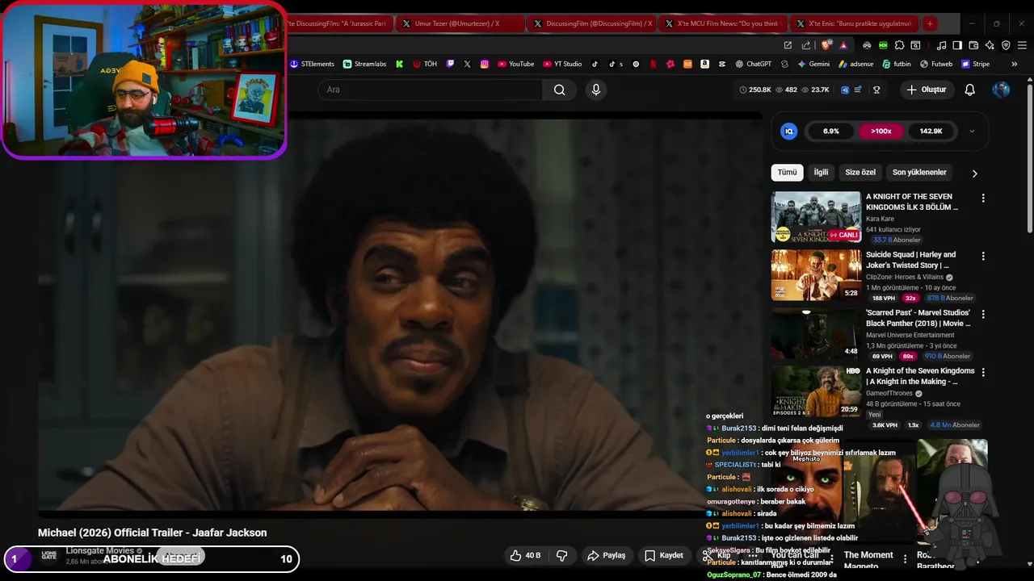Click the Kaydet save button
This screenshot has height=581, width=1034.
[663, 555]
